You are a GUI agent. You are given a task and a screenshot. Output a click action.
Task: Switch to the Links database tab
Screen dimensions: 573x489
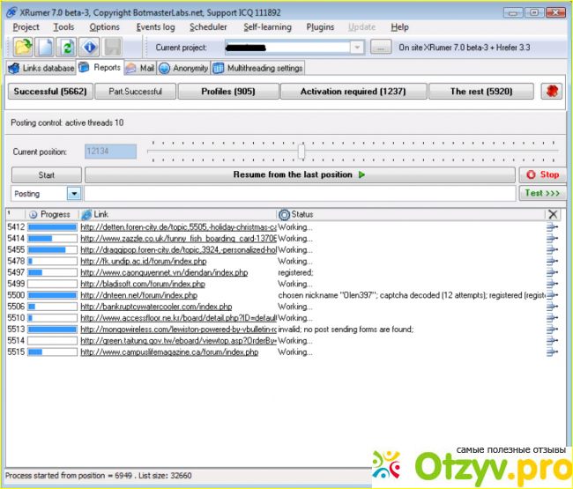(41, 68)
